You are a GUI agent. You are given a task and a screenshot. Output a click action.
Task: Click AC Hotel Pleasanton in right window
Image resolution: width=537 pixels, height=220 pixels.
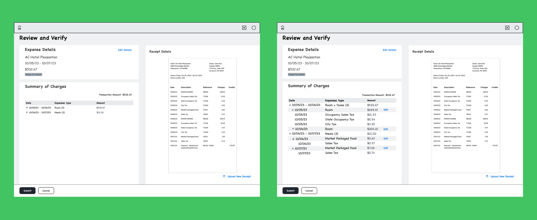tap(304, 57)
